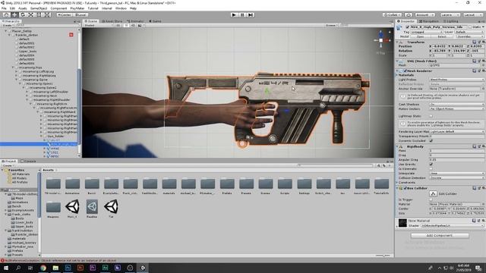Toggle the object's active checkbox in Inspector

pos(407,27)
